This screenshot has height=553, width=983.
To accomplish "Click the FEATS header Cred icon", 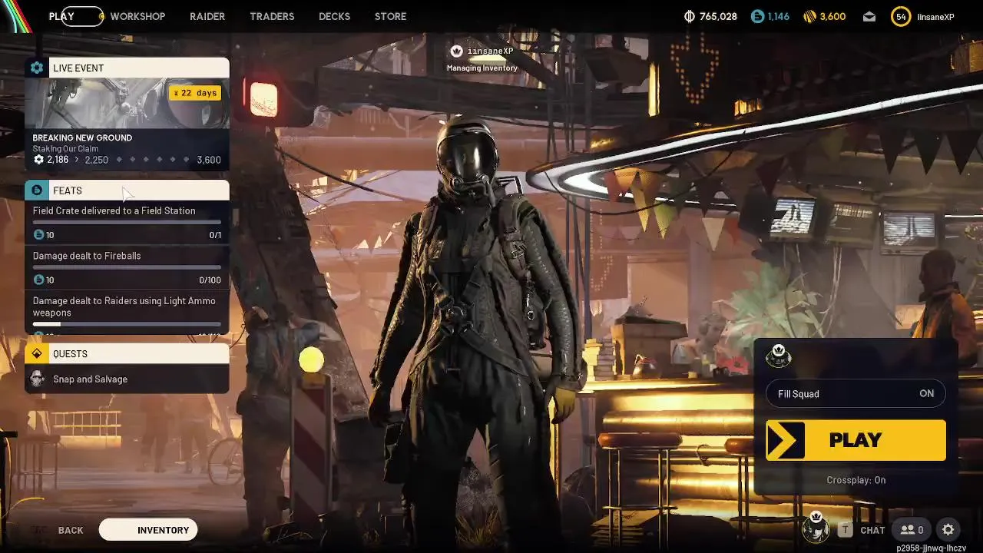I will [x=37, y=190].
